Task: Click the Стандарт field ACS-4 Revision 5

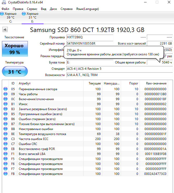Action: tap(119, 69)
